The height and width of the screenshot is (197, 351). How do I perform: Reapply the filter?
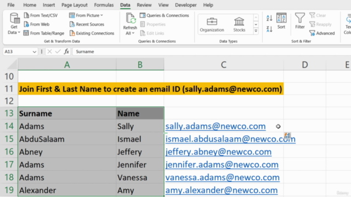tap(320, 24)
